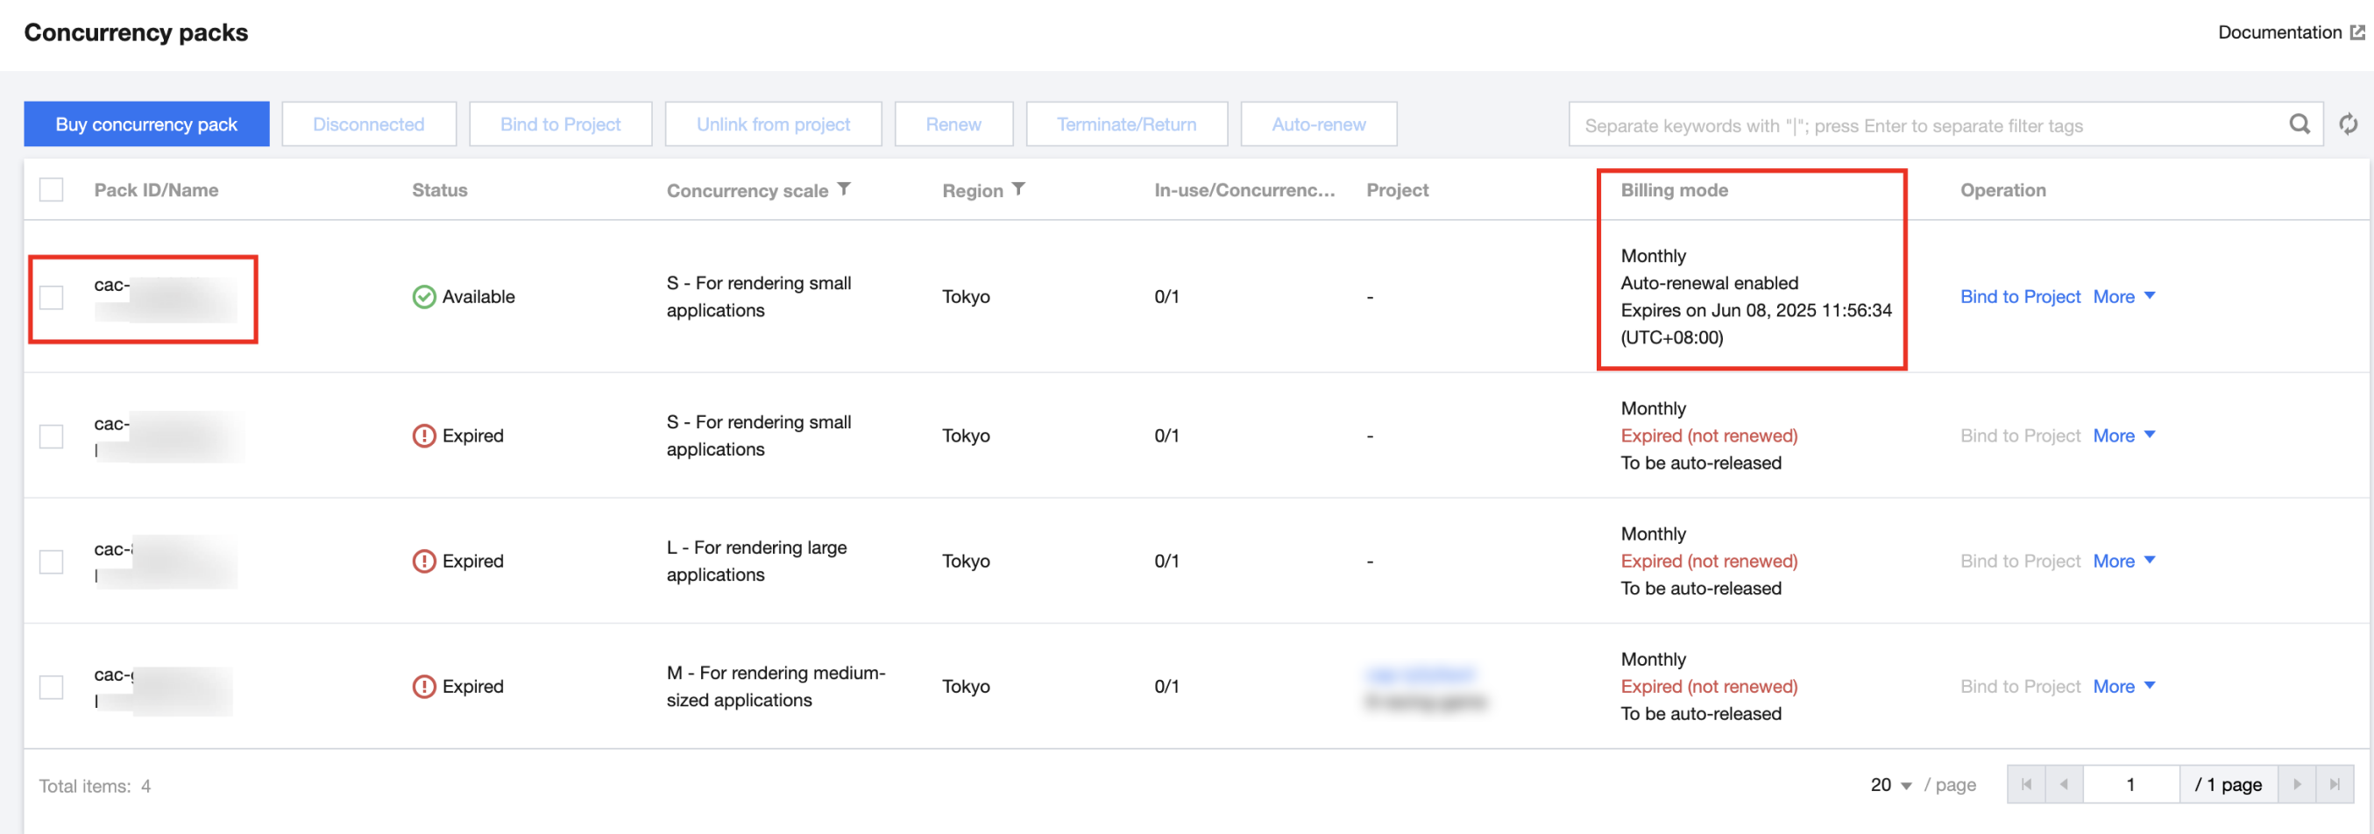The height and width of the screenshot is (834, 2374).
Task: Focus the keyword search filter field
Action: [x=1926, y=125]
